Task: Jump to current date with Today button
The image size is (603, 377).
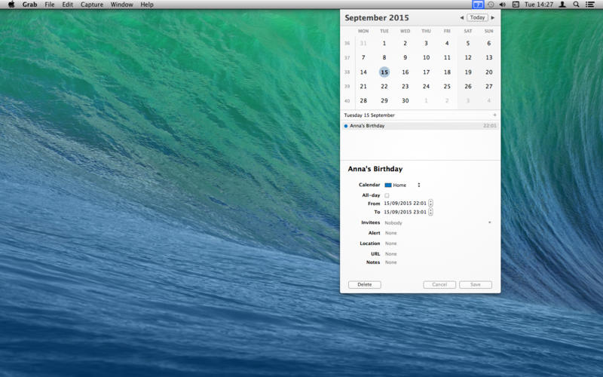Action: 477,17
